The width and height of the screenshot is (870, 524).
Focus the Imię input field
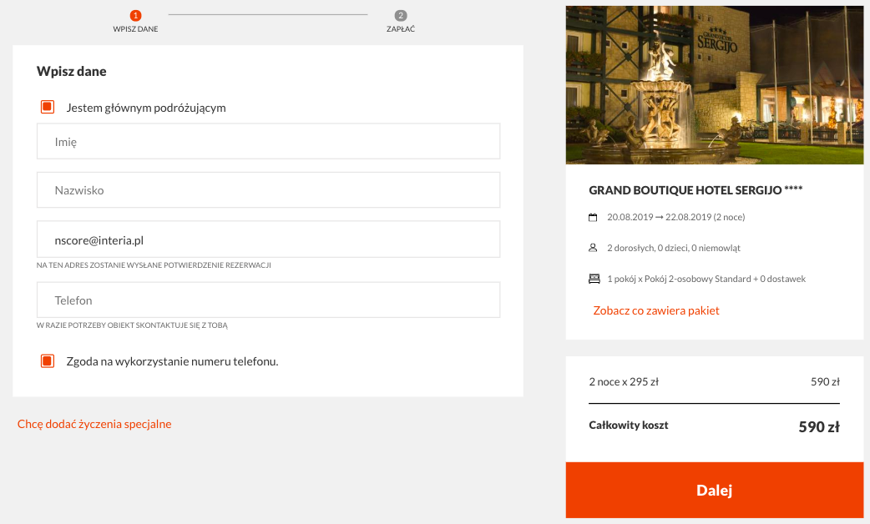269,141
